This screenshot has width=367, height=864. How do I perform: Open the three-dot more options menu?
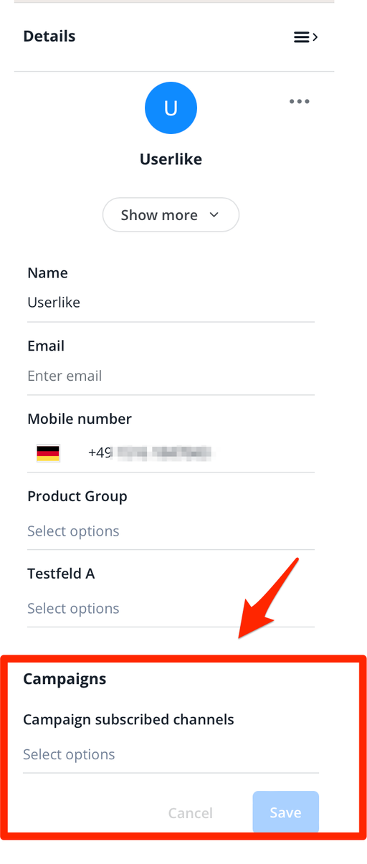click(x=300, y=101)
